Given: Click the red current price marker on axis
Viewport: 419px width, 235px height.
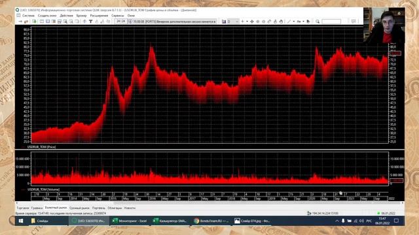Looking at the screenshot, I should pos(395,54).
